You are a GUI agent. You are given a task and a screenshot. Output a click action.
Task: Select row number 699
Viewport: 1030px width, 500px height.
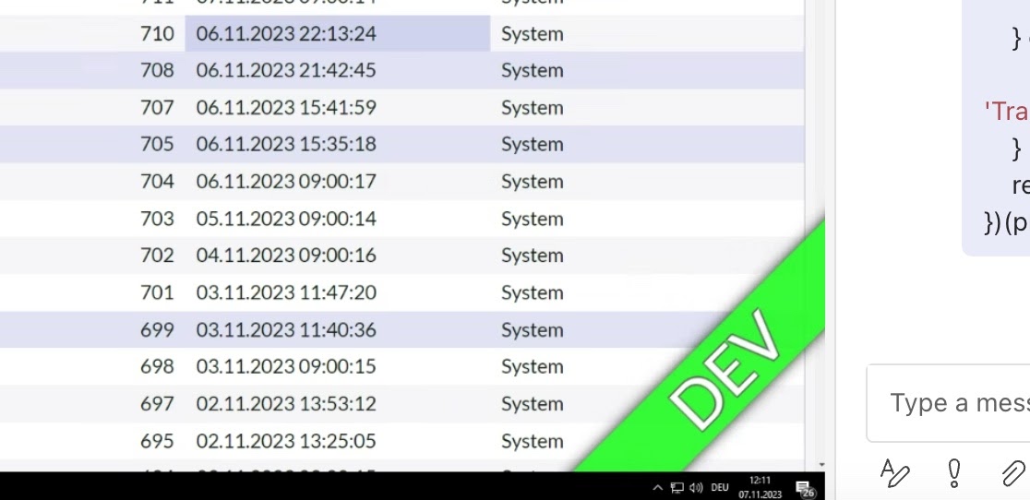pos(157,329)
